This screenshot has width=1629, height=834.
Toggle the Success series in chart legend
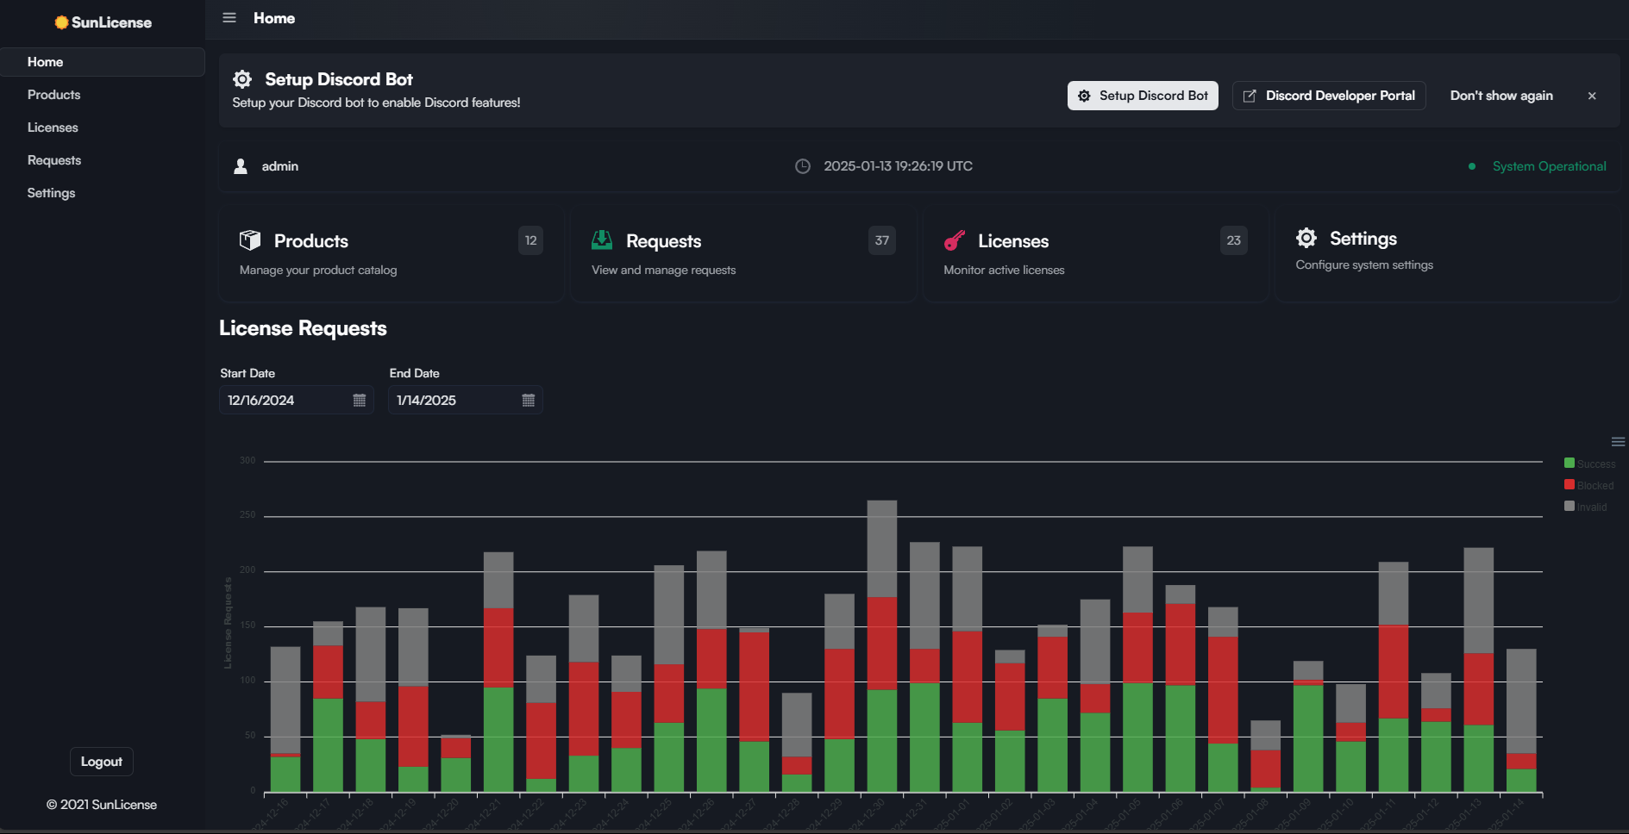pos(1590,464)
